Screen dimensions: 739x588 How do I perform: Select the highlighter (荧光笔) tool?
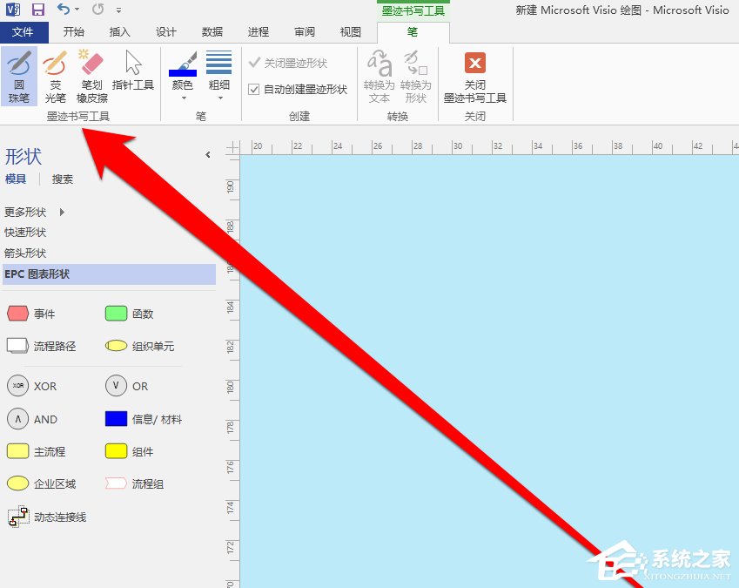pos(55,74)
